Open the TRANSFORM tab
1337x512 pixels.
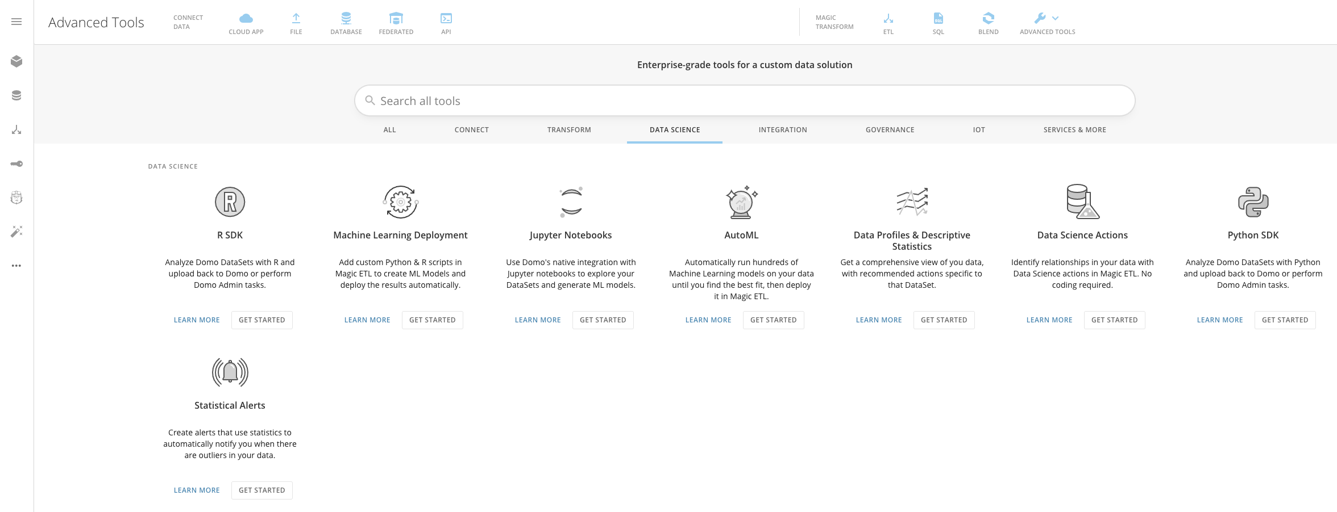click(569, 130)
